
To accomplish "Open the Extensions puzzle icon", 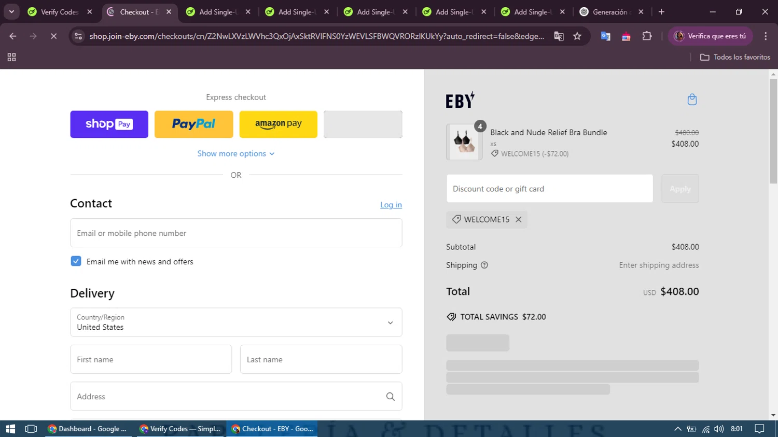I will [x=647, y=36].
